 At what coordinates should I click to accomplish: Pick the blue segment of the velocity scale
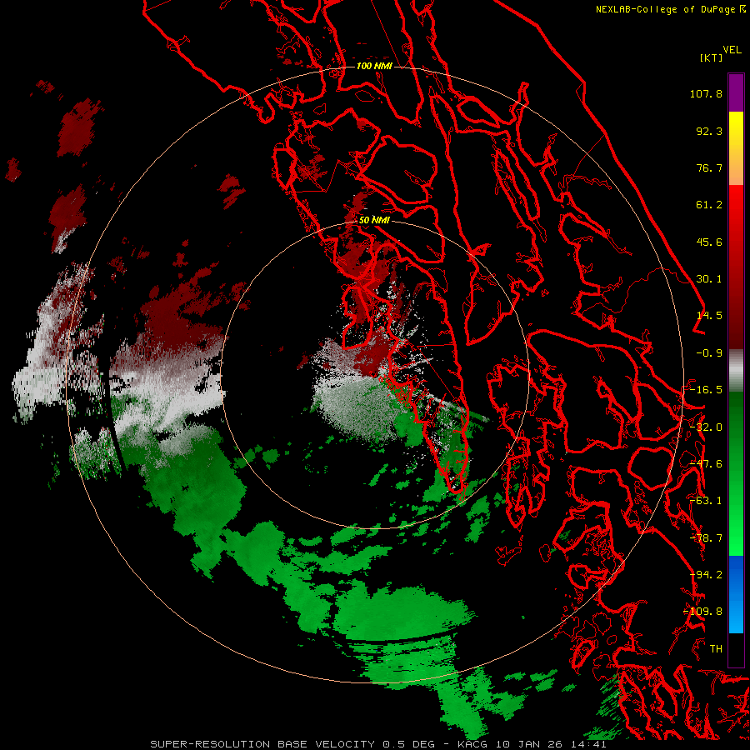click(736, 594)
